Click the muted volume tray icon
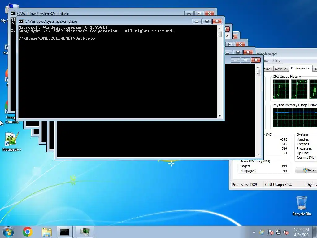The height and width of the screenshot is (238, 317). pos(286,232)
